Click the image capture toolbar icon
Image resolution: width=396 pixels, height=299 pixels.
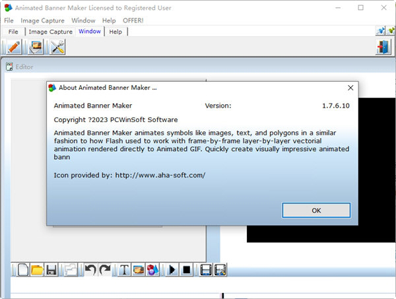[35, 47]
